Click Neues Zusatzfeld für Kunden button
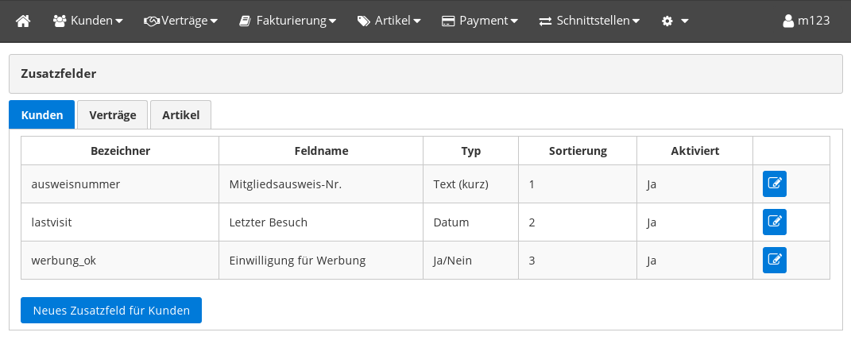 [111, 311]
